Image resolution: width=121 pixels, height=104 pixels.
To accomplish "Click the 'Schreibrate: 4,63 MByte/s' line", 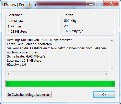I will (x=26, y=56).
